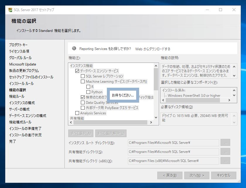This screenshot has height=188, width=246.
Task: Select インストールの準備完了 step in sidebar
Action: [x=25, y=128]
